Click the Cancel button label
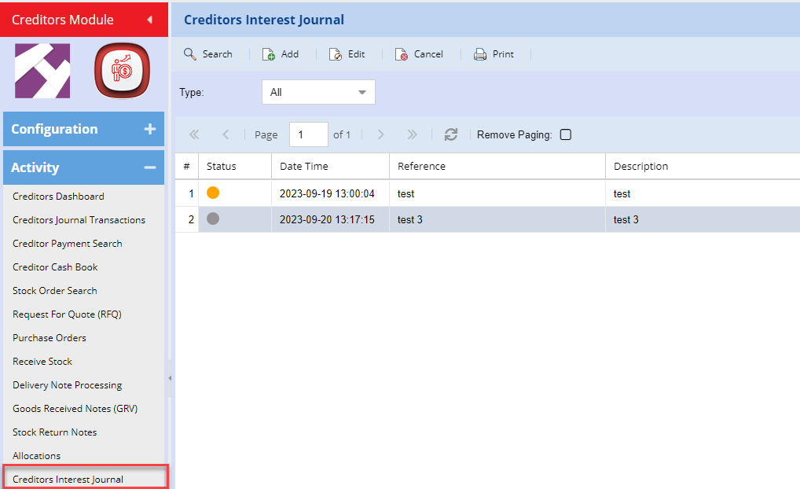This screenshot has width=800, height=489. pos(428,54)
